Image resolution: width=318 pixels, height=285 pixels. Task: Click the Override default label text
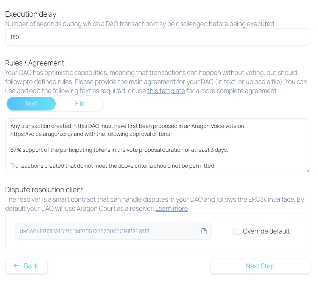coord(266,231)
